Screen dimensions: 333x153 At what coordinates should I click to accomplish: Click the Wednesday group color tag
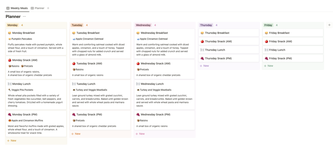[x=143, y=25]
